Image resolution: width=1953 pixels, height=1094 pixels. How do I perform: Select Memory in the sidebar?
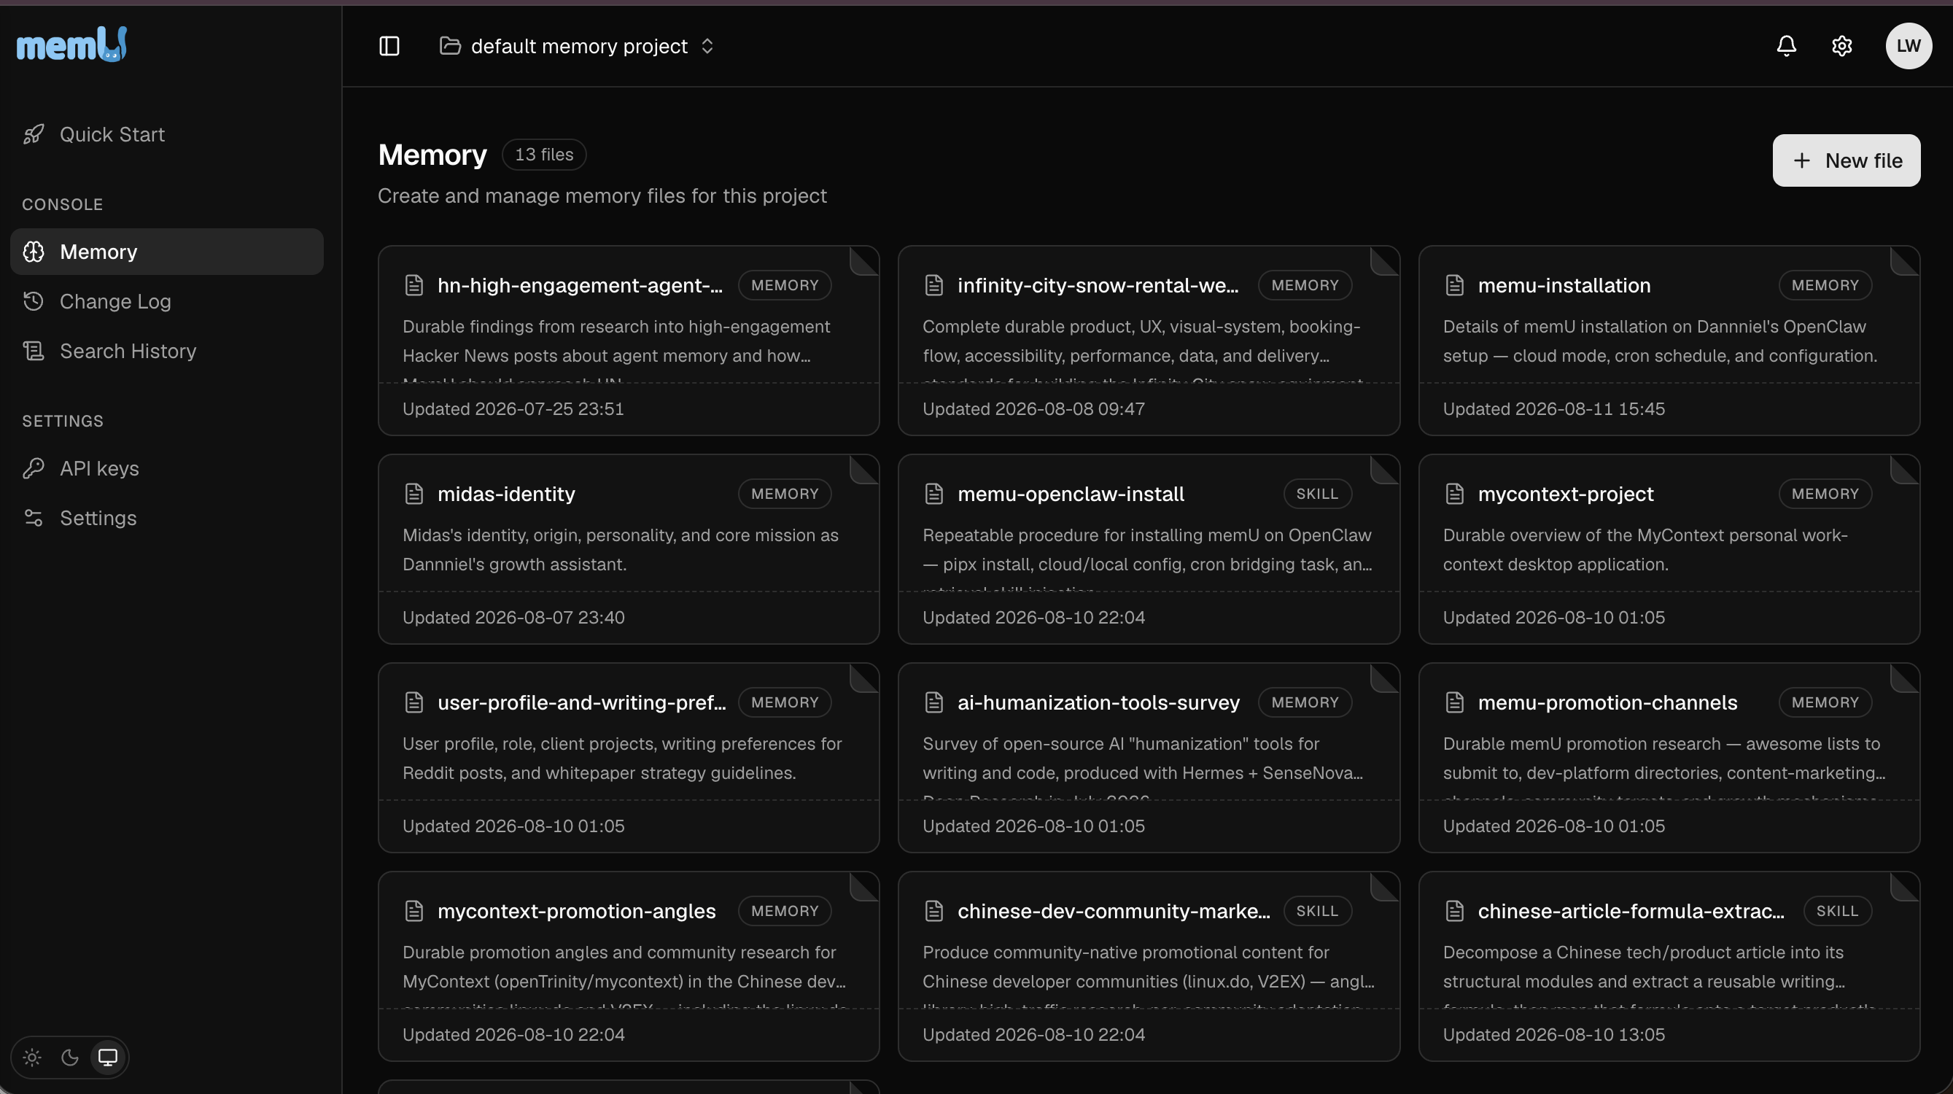tap(167, 252)
